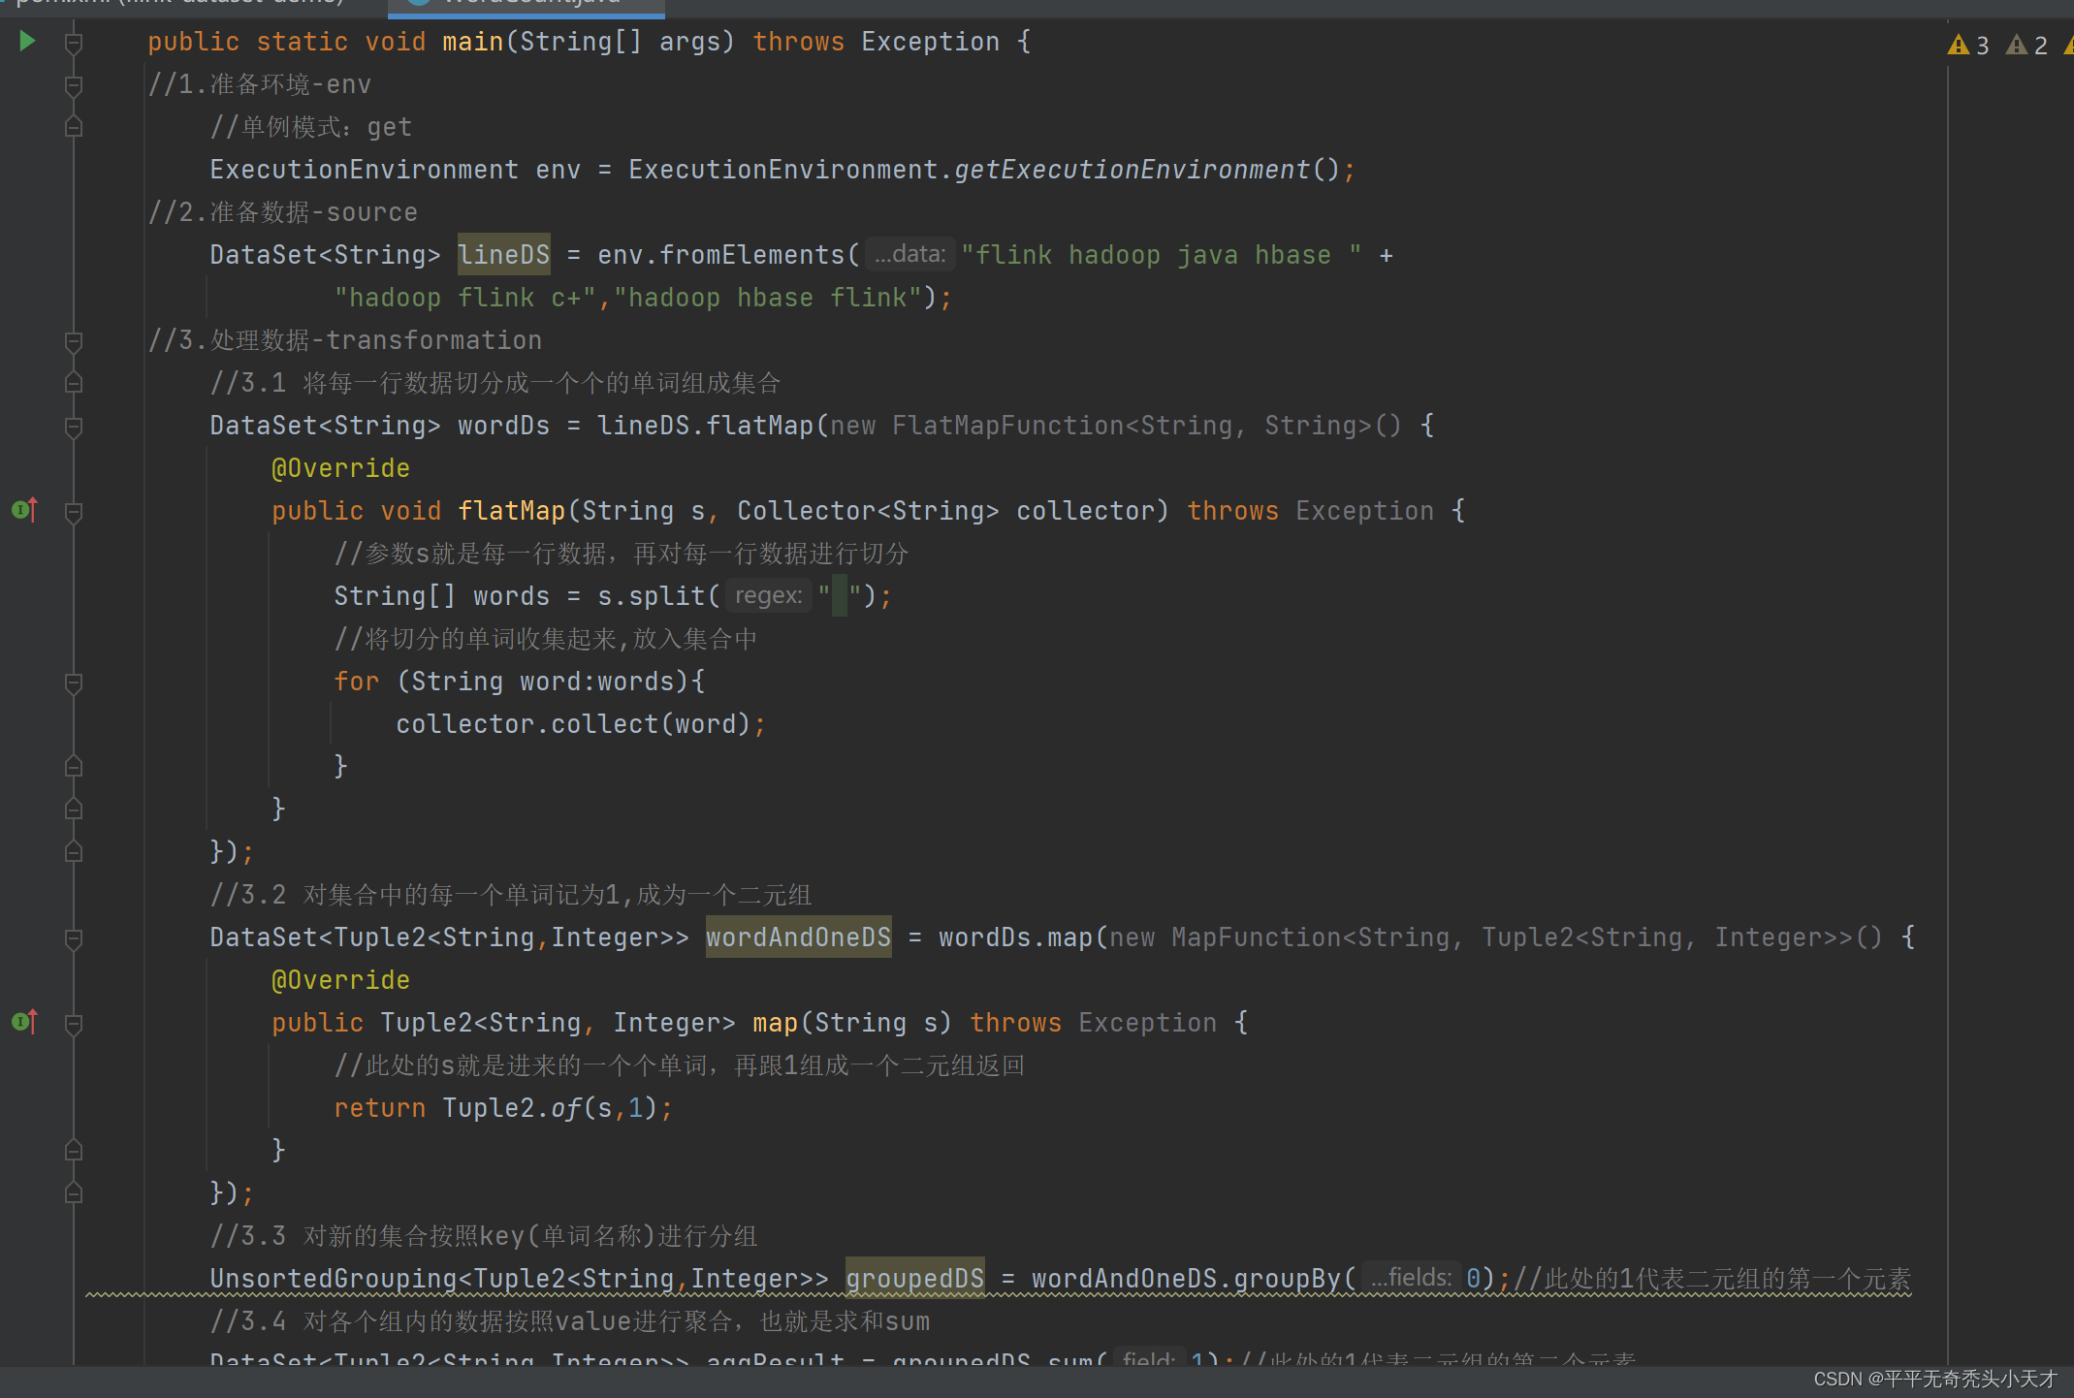Run main method via green gutter arrow
This screenshot has height=1398, width=2074.
tap(27, 41)
